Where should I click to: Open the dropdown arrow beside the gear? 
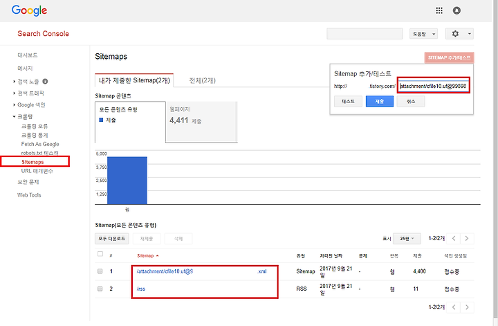pyautogui.click(x=470, y=34)
